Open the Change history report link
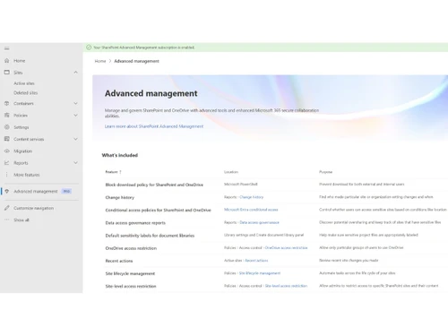Image resolution: width=448 pixels, height=336 pixels. coord(252,197)
